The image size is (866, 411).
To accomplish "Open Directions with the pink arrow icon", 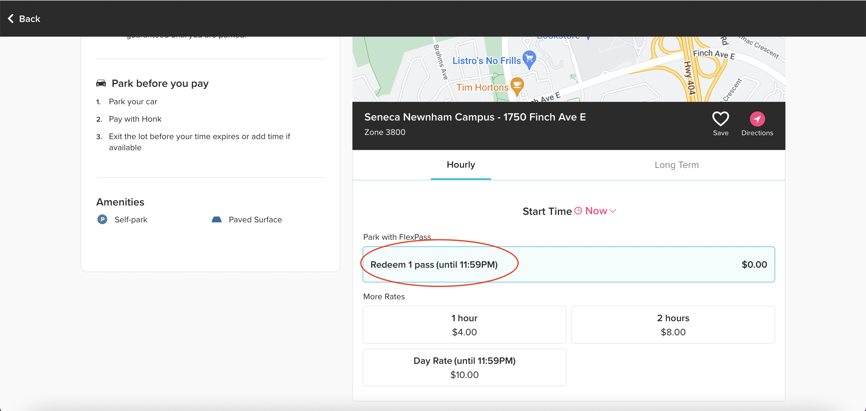I will point(757,119).
